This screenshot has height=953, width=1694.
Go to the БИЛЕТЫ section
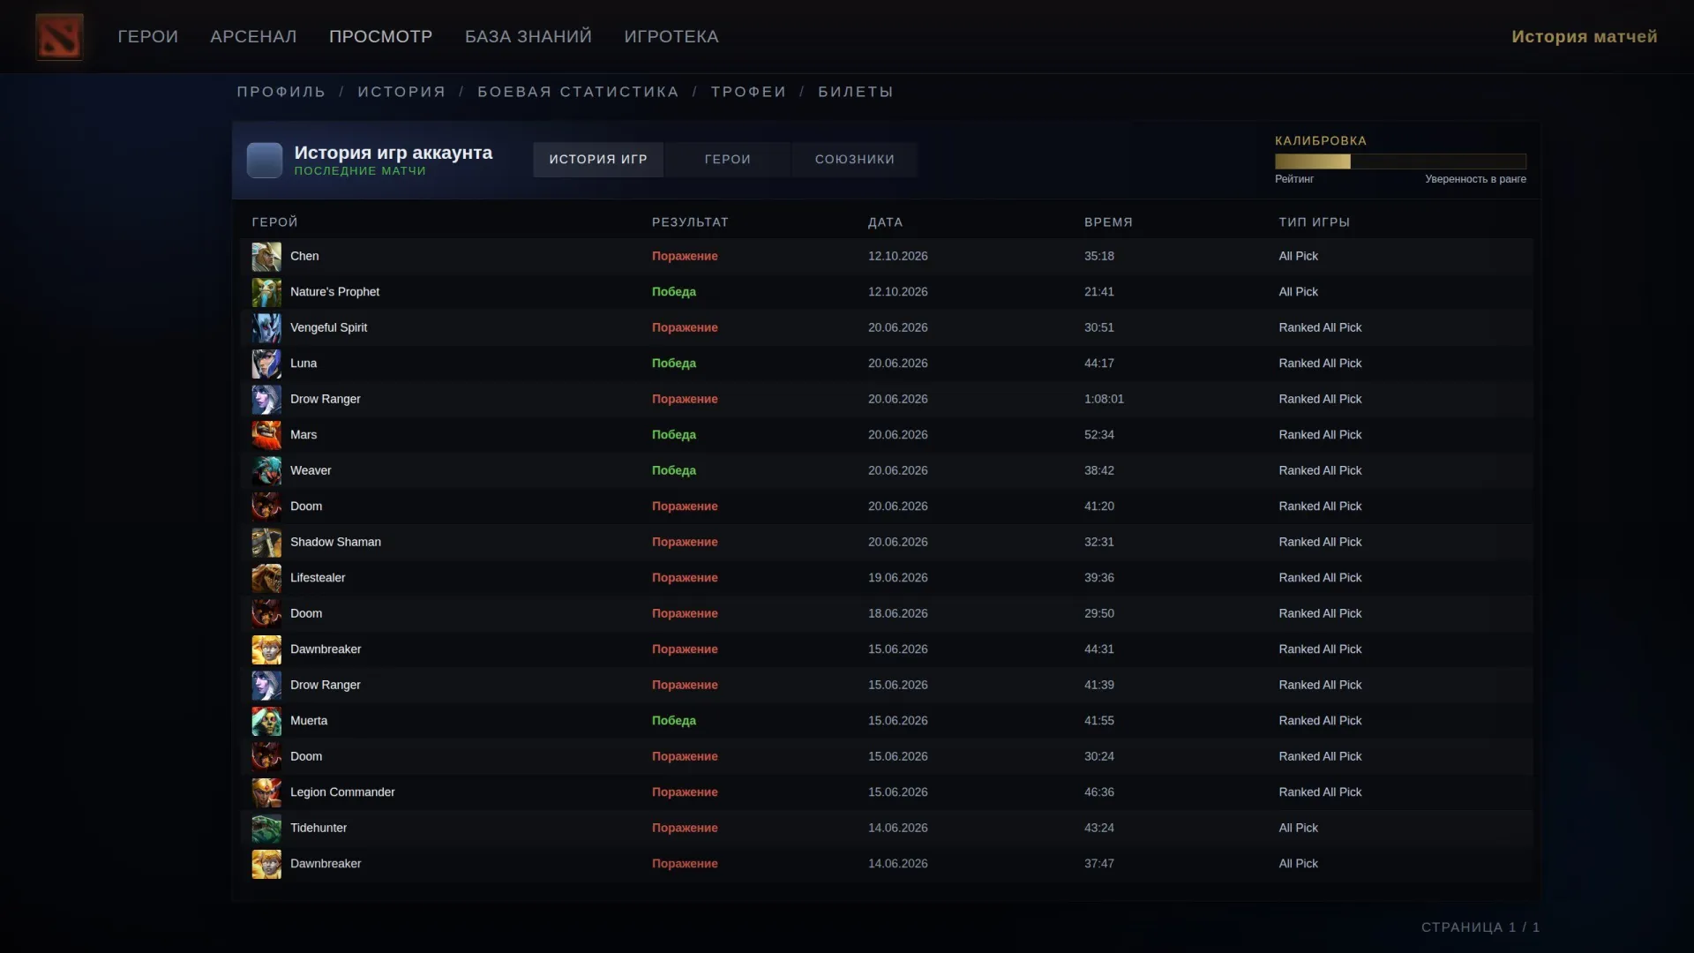tap(856, 92)
